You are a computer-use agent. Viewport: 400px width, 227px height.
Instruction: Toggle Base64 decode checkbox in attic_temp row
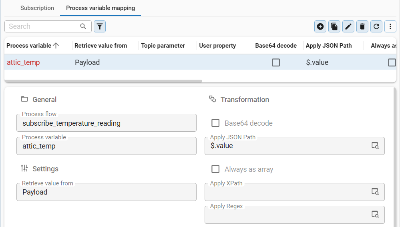pyautogui.click(x=276, y=62)
